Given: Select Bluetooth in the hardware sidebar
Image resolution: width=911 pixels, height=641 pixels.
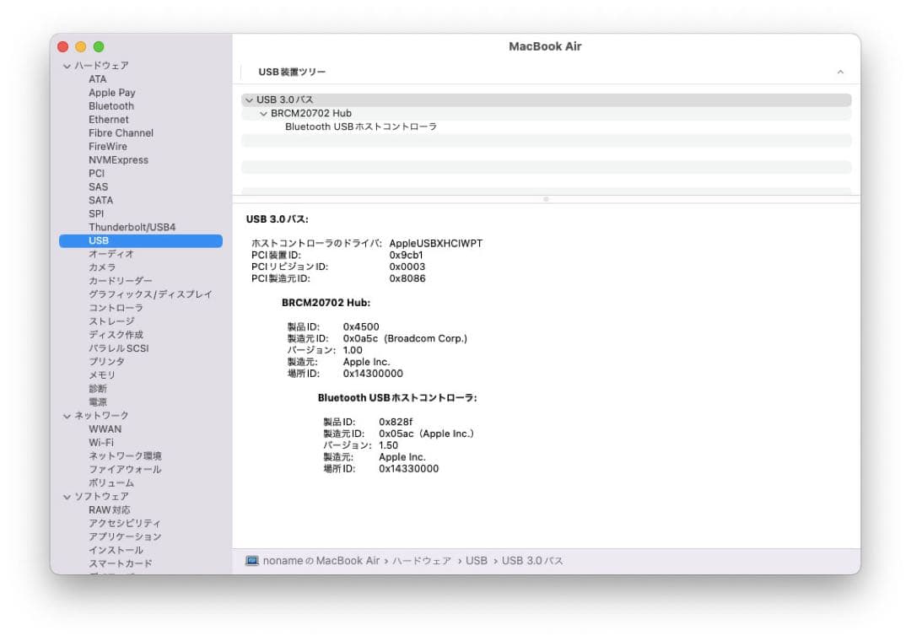Looking at the screenshot, I should pos(111,105).
